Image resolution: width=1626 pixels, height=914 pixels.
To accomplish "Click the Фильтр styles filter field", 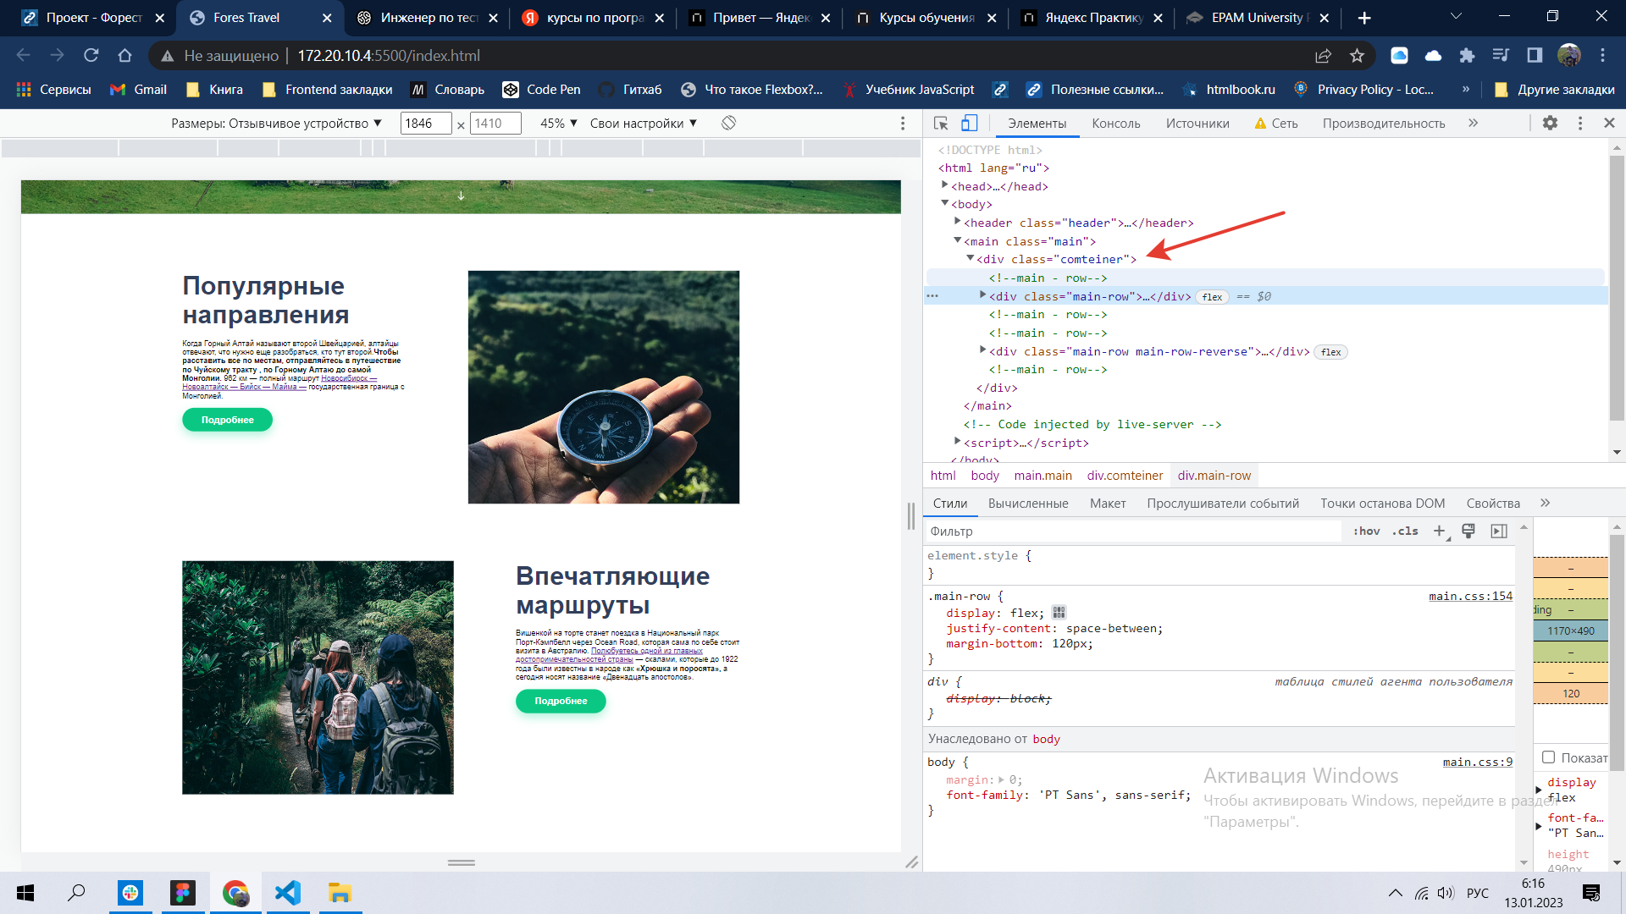I will [1059, 531].
